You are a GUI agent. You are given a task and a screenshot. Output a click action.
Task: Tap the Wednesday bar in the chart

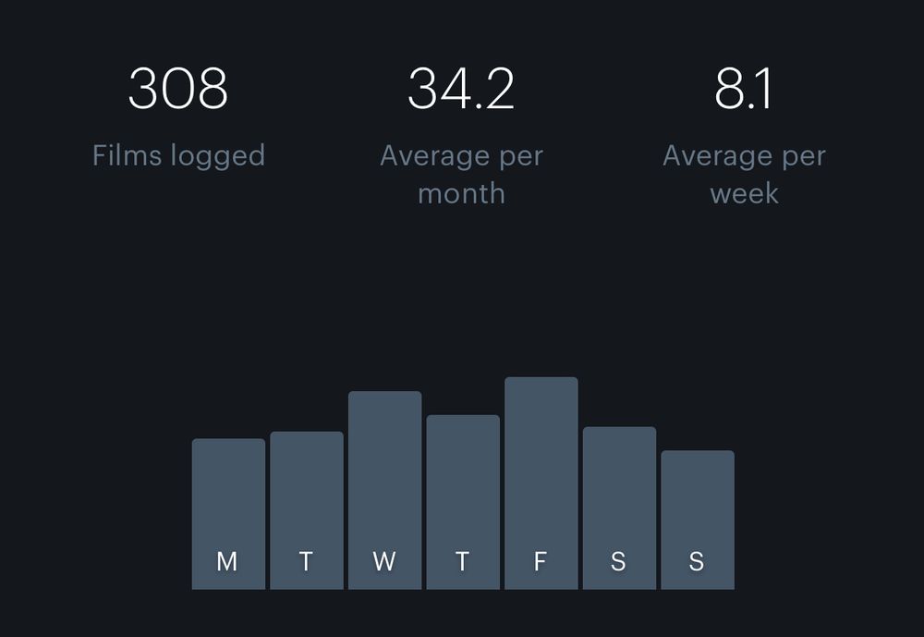click(384, 490)
